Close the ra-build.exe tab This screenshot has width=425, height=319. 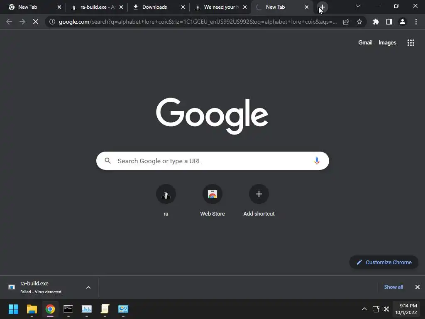pyautogui.click(x=121, y=7)
